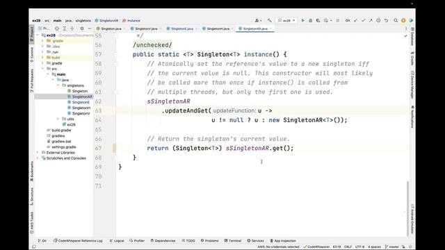
Task: Select settings.gradle in the project tree
Action: click(x=61, y=147)
